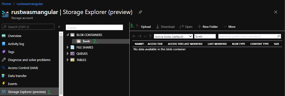The height and width of the screenshot is (96, 285).
Task: Sort by ACCESS TIER LAST MODIFIED column
Action: tap(185, 44)
